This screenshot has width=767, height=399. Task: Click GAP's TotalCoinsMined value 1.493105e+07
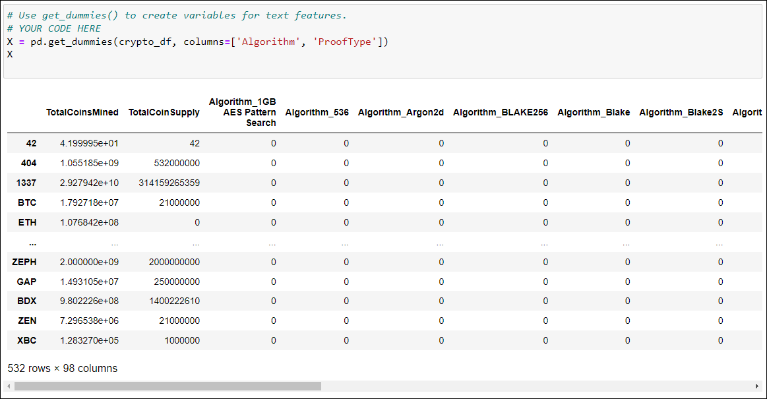pos(89,282)
